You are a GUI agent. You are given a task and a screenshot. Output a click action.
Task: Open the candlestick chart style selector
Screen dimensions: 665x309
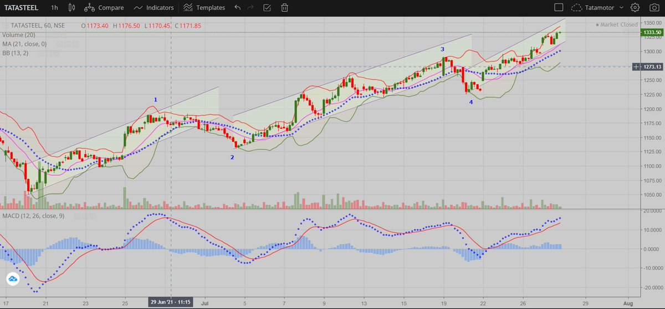point(71,8)
